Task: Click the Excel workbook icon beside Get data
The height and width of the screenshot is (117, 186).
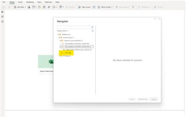Action: (x=29, y=7)
